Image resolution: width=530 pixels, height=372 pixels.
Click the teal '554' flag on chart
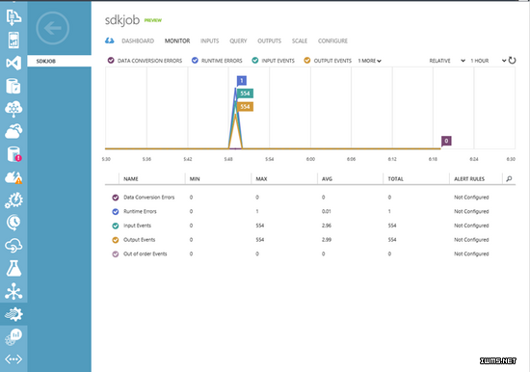point(245,93)
